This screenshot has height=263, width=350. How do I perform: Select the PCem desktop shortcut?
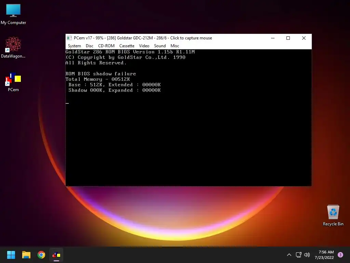13,82
